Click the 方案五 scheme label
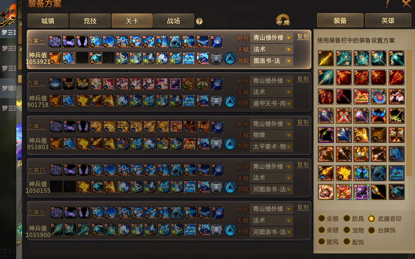 tap(36, 212)
